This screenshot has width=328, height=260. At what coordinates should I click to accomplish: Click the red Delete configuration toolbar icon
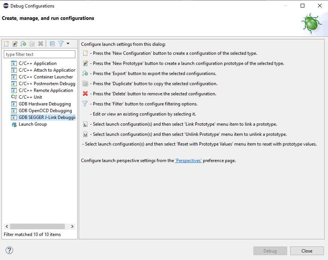pos(41,44)
